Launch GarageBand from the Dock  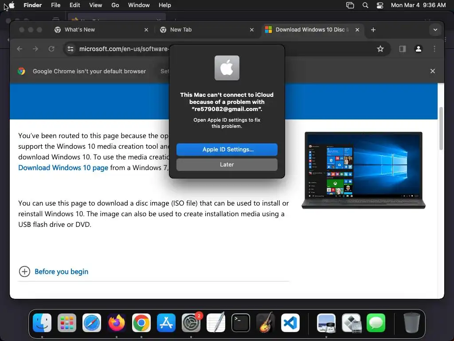pos(266,323)
